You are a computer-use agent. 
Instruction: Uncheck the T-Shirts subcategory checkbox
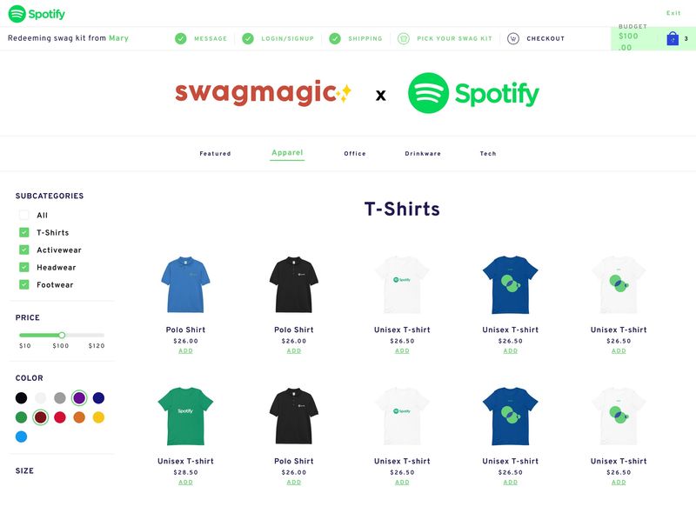point(24,232)
